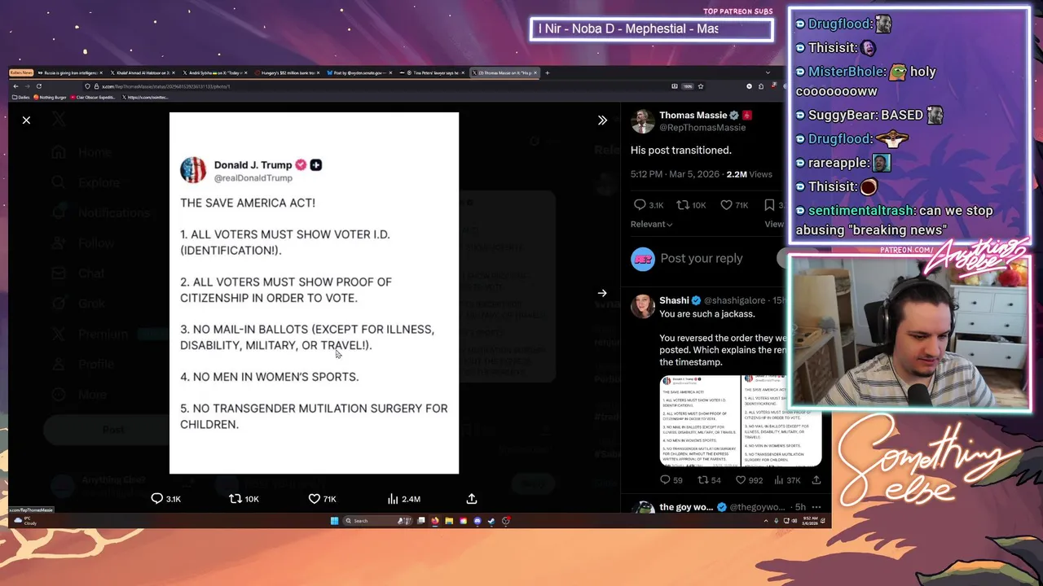Open a new browser tab
The width and height of the screenshot is (1043, 586).
pos(547,73)
